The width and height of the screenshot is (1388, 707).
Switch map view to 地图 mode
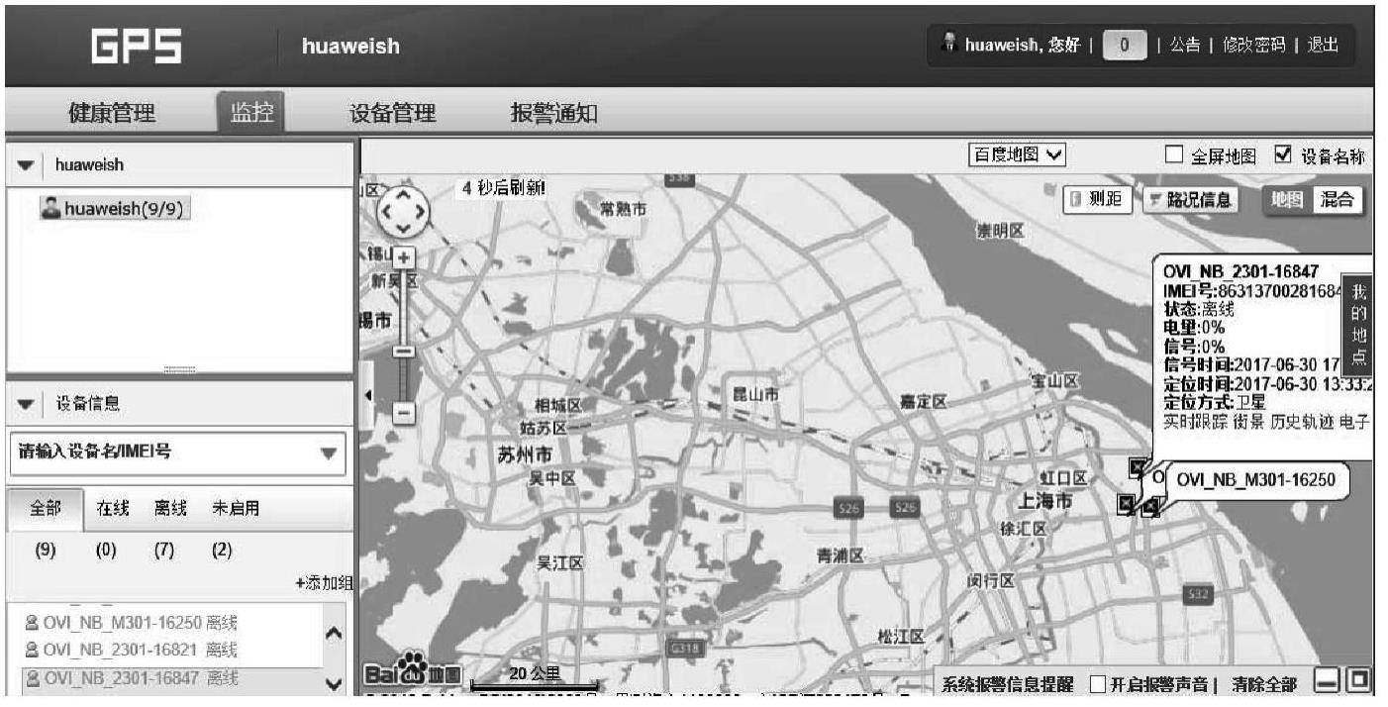1287,199
